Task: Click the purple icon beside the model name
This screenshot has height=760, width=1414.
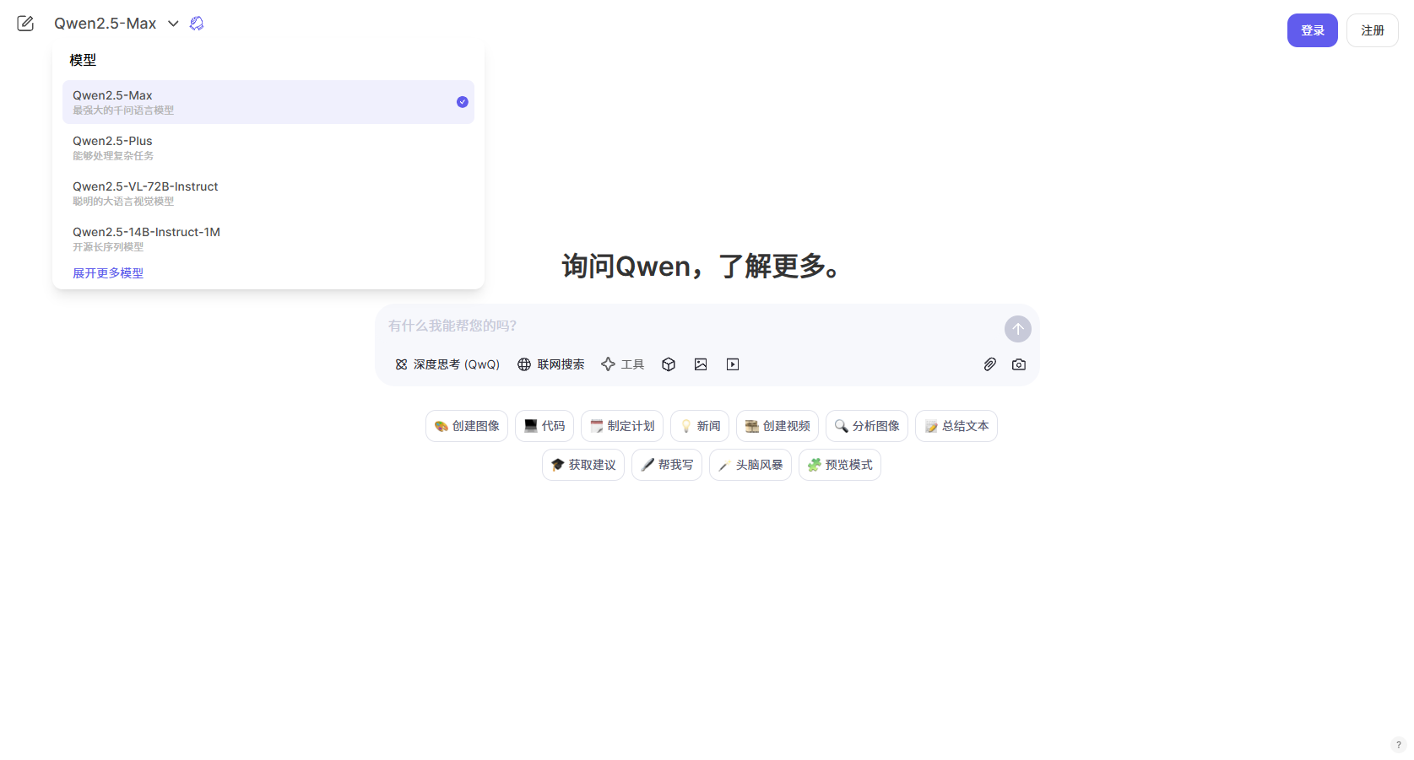Action: (197, 24)
